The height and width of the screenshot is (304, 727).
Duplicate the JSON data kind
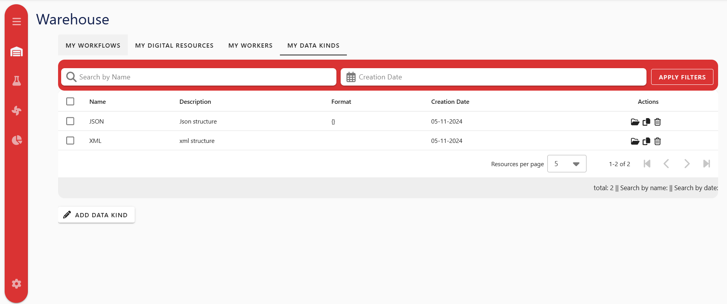tap(646, 122)
